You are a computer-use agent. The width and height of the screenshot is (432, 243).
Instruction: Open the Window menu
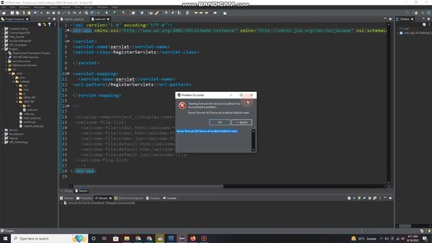[102, 7]
